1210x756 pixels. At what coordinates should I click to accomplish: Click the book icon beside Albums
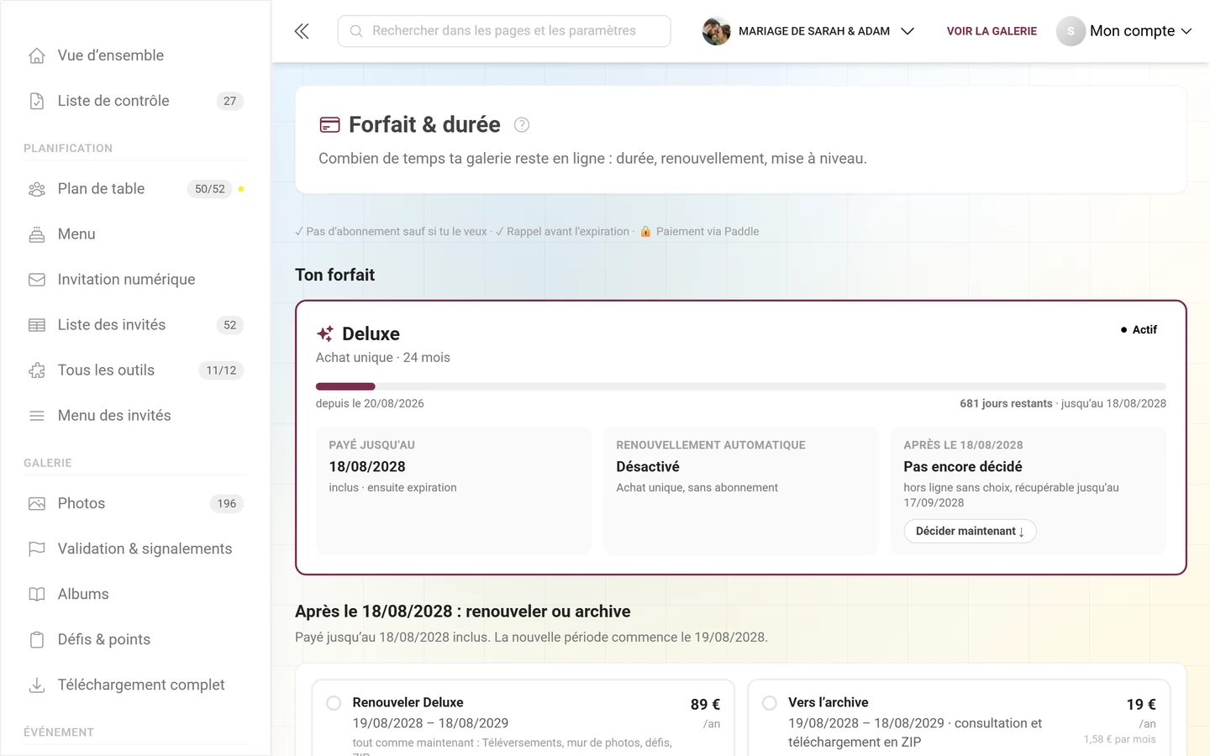[x=37, y=595]
